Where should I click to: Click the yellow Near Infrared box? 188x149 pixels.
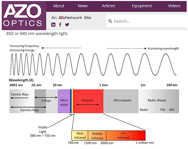point(80,136)
